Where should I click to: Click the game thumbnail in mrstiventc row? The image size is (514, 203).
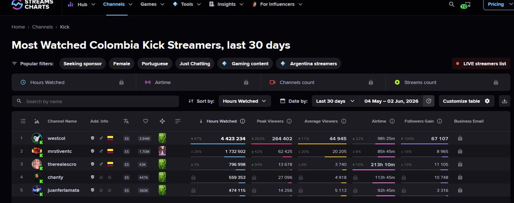162,151
